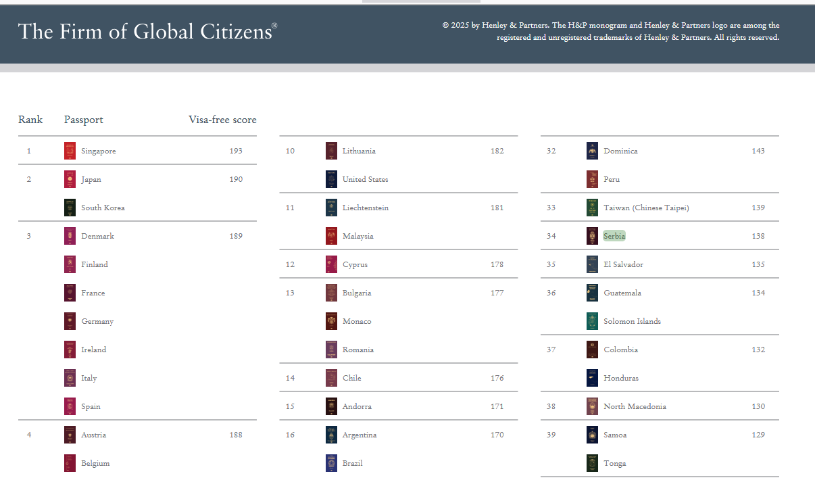Image resolution: width=815 pixels, height=480 pixels.
Task: Select Brazil under rank 16
Action: coord(352,462)
